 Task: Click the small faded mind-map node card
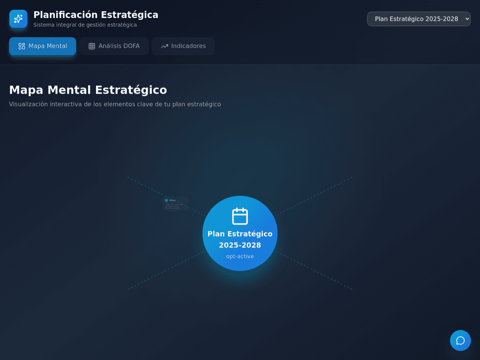(x=175, y=204)
